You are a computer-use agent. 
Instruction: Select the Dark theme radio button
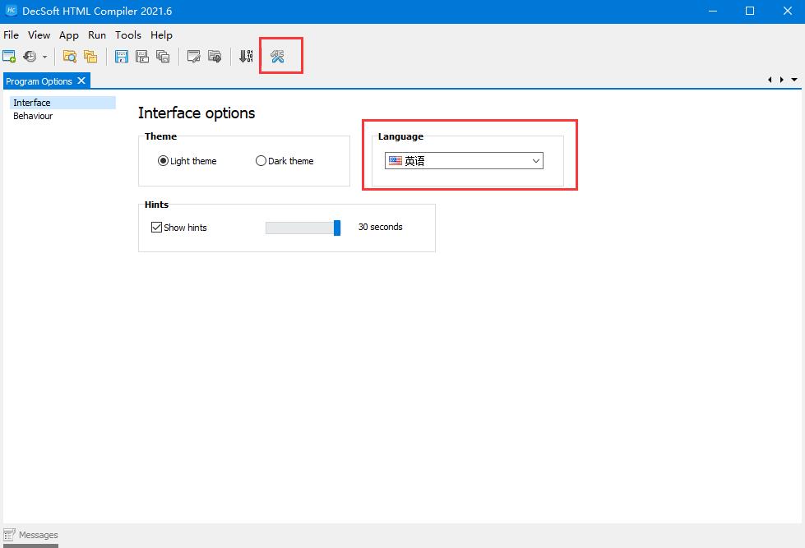261,161
